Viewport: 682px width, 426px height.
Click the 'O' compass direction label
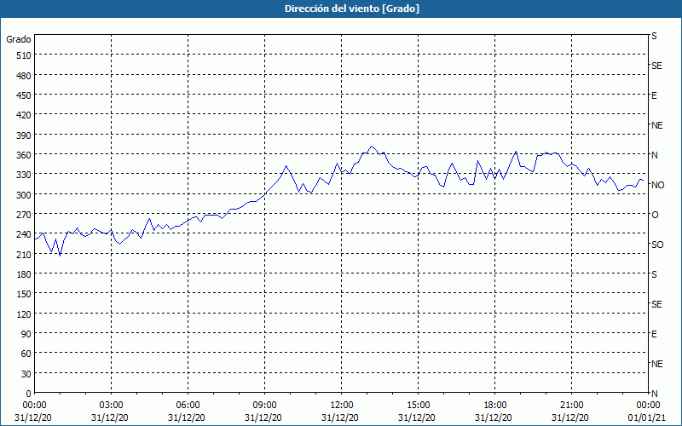655,215
